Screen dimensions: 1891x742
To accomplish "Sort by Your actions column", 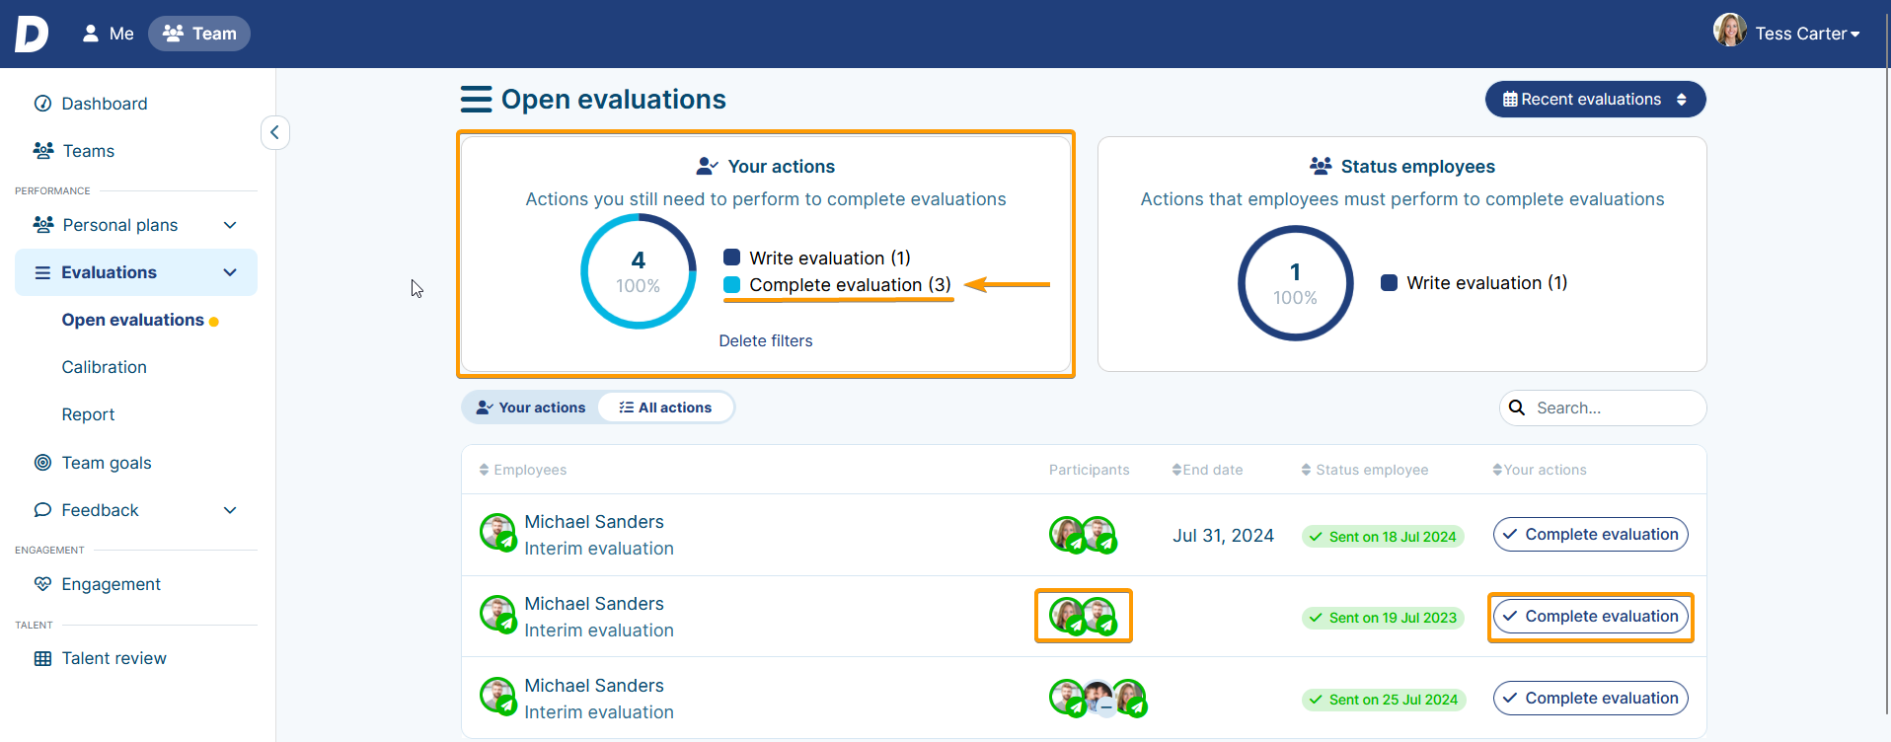I will pyautogui.click(x=1497, y=470).
